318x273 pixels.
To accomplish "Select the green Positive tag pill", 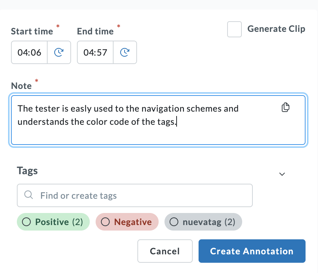I will [53, 222].
